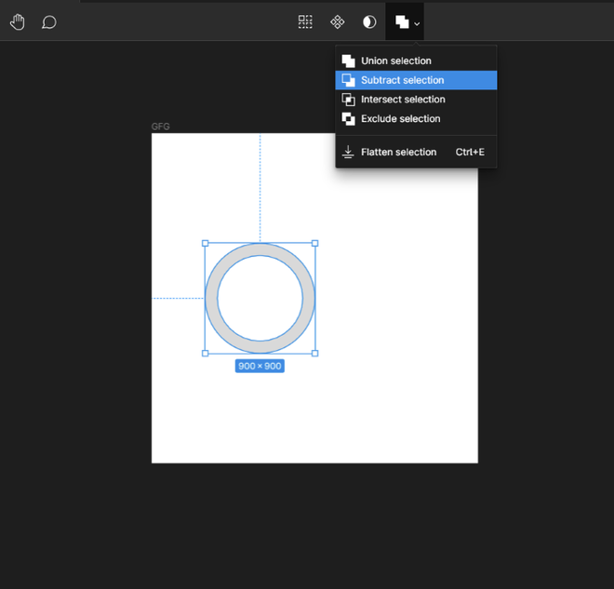The width and height of the screenshot is (614, 589).
Task: Collapse the boolean operations dropdown chevron
Action: point(417,23)
